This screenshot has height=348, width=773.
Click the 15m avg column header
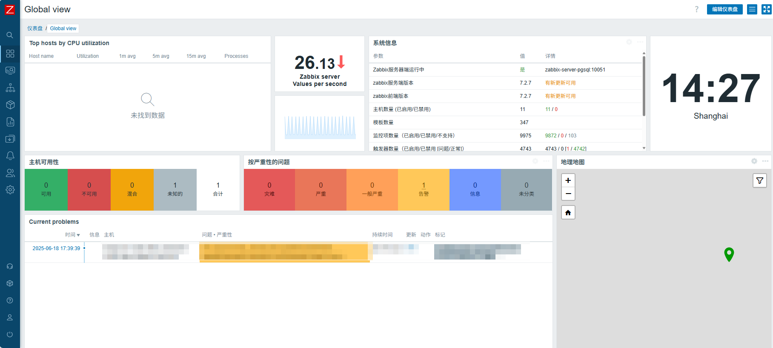(x=196, y=56)
